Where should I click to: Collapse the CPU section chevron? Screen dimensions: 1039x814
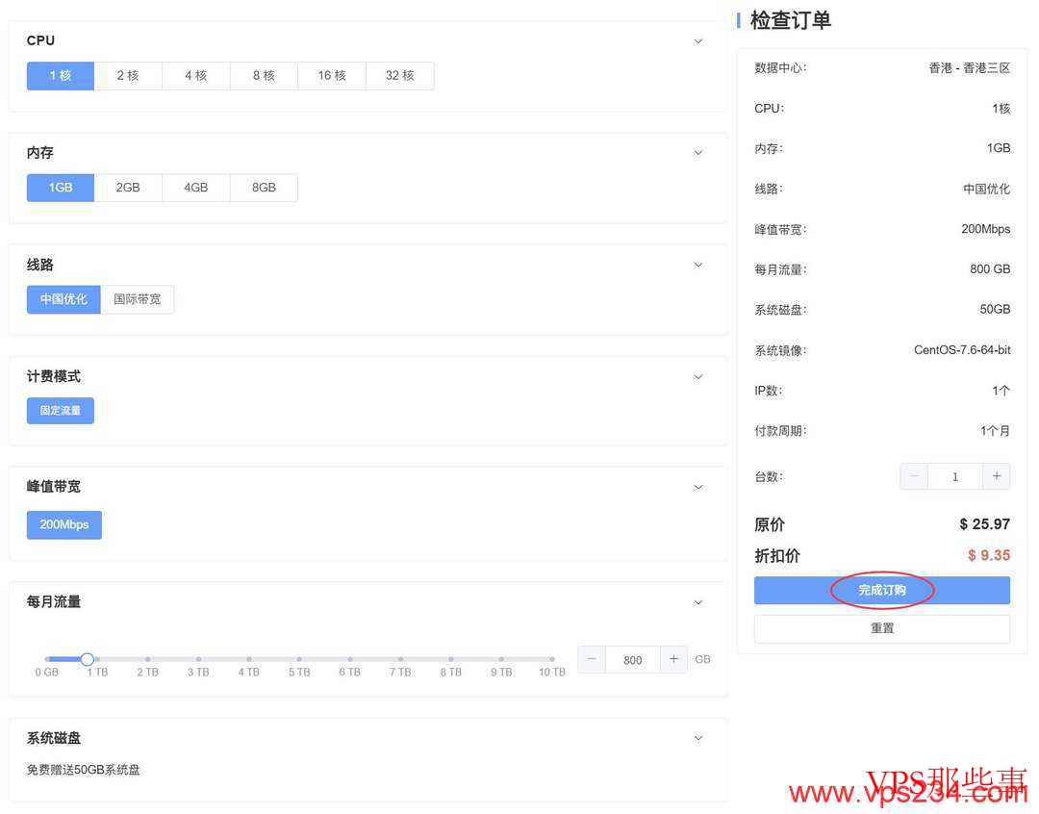(x=697, y=41)
